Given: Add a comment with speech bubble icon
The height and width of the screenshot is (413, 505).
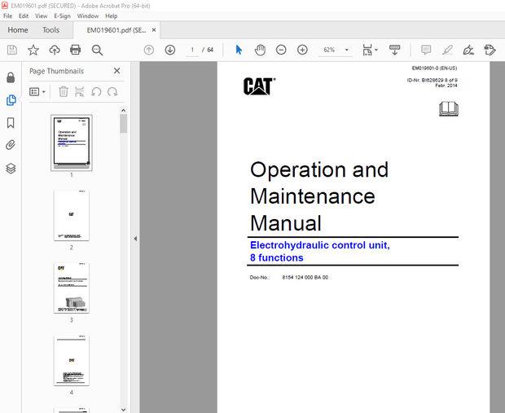Looking at the screenshot, I should tap(426, 50).
